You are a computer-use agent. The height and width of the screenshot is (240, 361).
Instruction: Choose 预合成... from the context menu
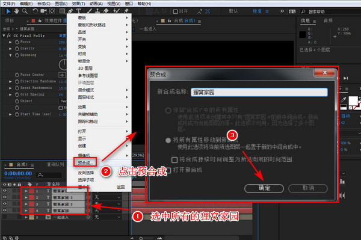click(85, 162)
